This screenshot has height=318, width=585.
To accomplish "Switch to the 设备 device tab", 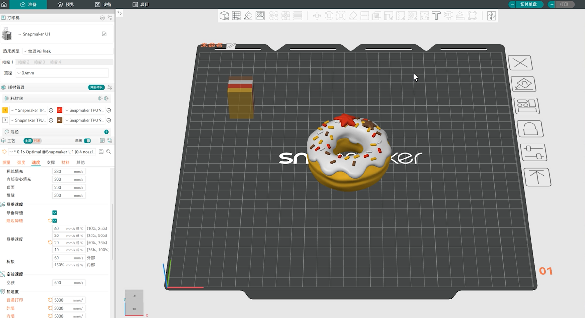I will (103, 4).
